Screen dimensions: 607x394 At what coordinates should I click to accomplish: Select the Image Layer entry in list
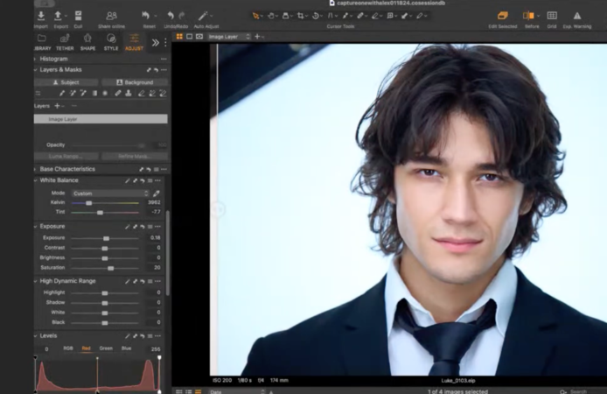101,119
